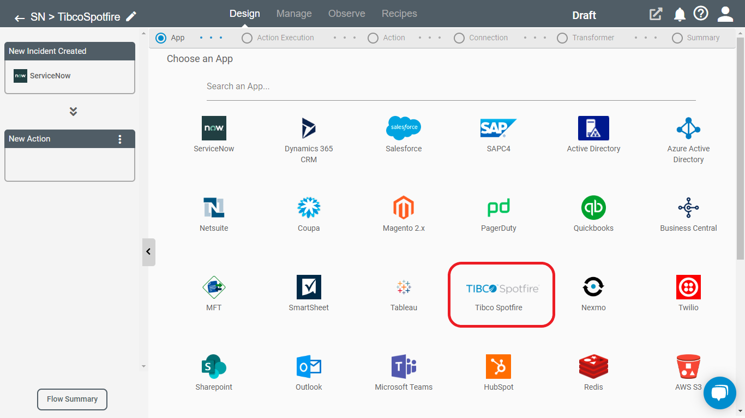Focus the Search an App field
This screenshot has width=745, height=418.
451,87
